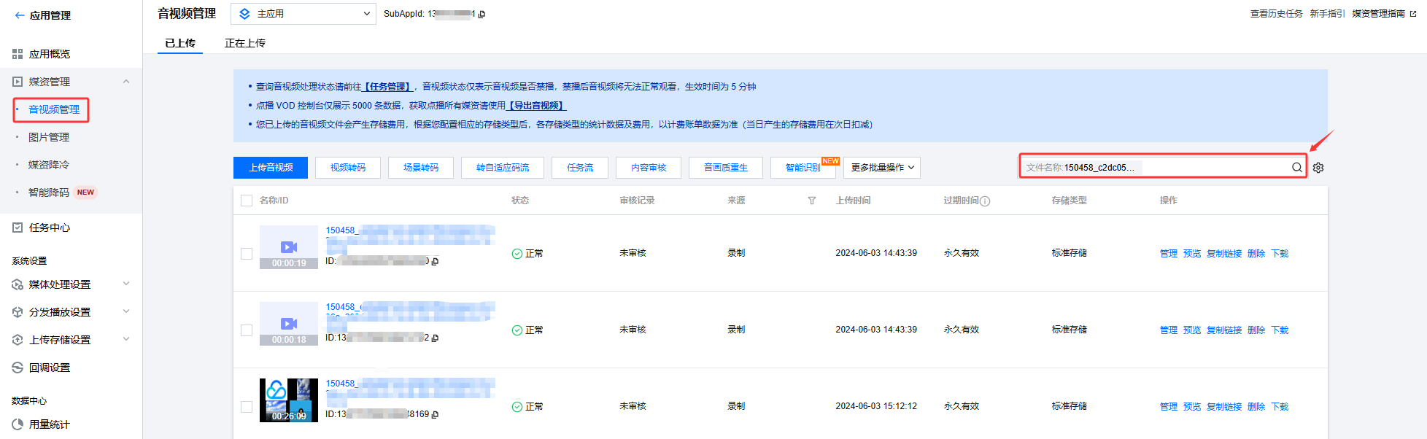Click the source column filter icon
The image size is (1427, 439).
811,201
